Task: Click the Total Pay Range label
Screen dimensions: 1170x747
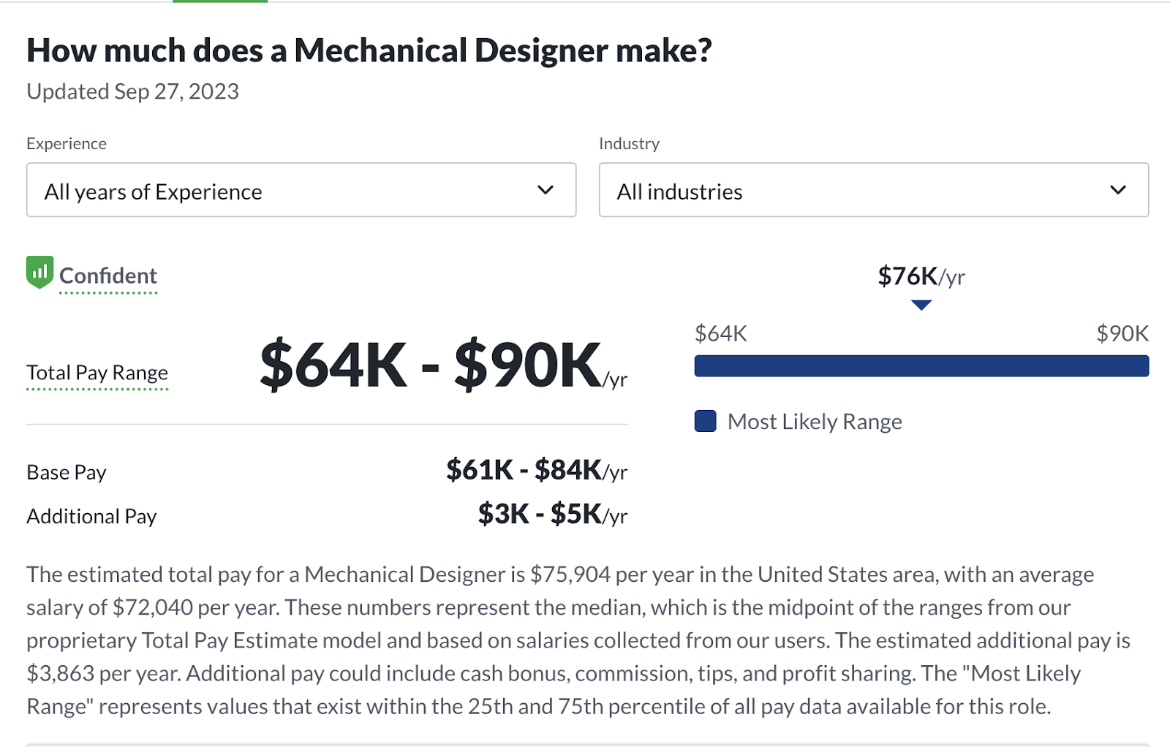Action: [x=97, y=373]
